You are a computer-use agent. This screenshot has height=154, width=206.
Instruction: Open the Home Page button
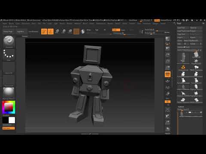8,32
